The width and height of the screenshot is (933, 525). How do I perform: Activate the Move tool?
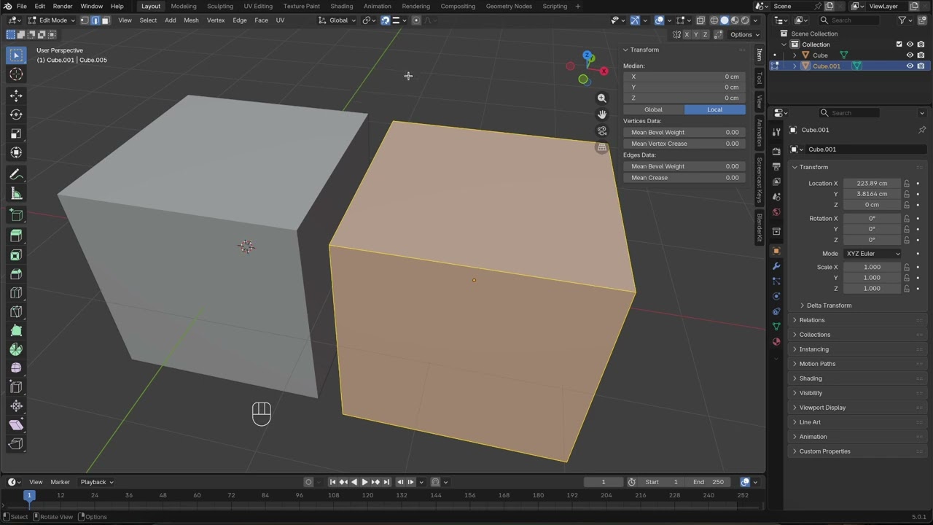(x=16, y=96)
